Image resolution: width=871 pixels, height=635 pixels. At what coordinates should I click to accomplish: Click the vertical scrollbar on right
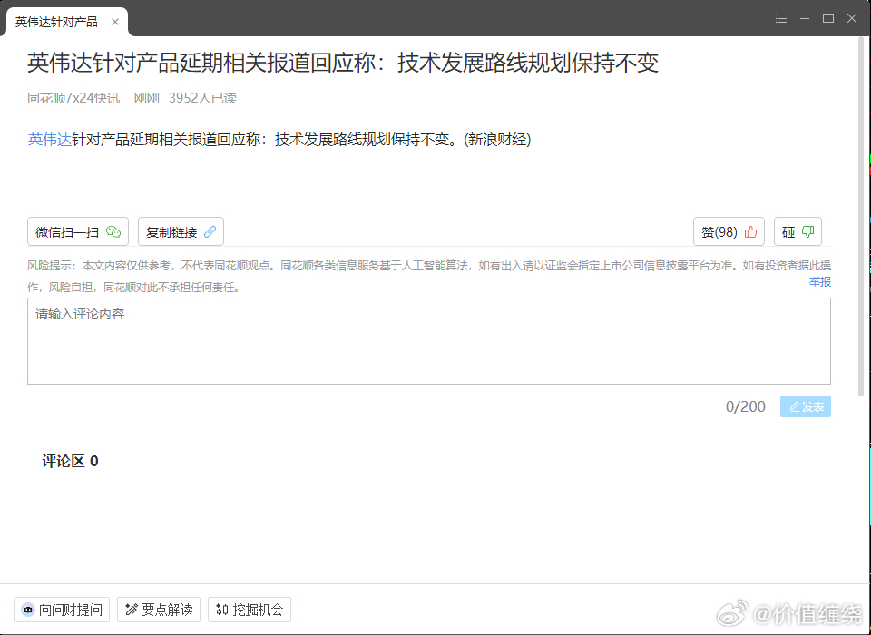coord(862,217)
